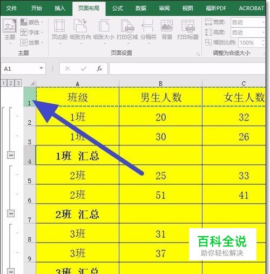Image resolution: width=270 pixels, height=274 pixels.
Task: Switch to the 公式 tab
Action: click(118, 8)
